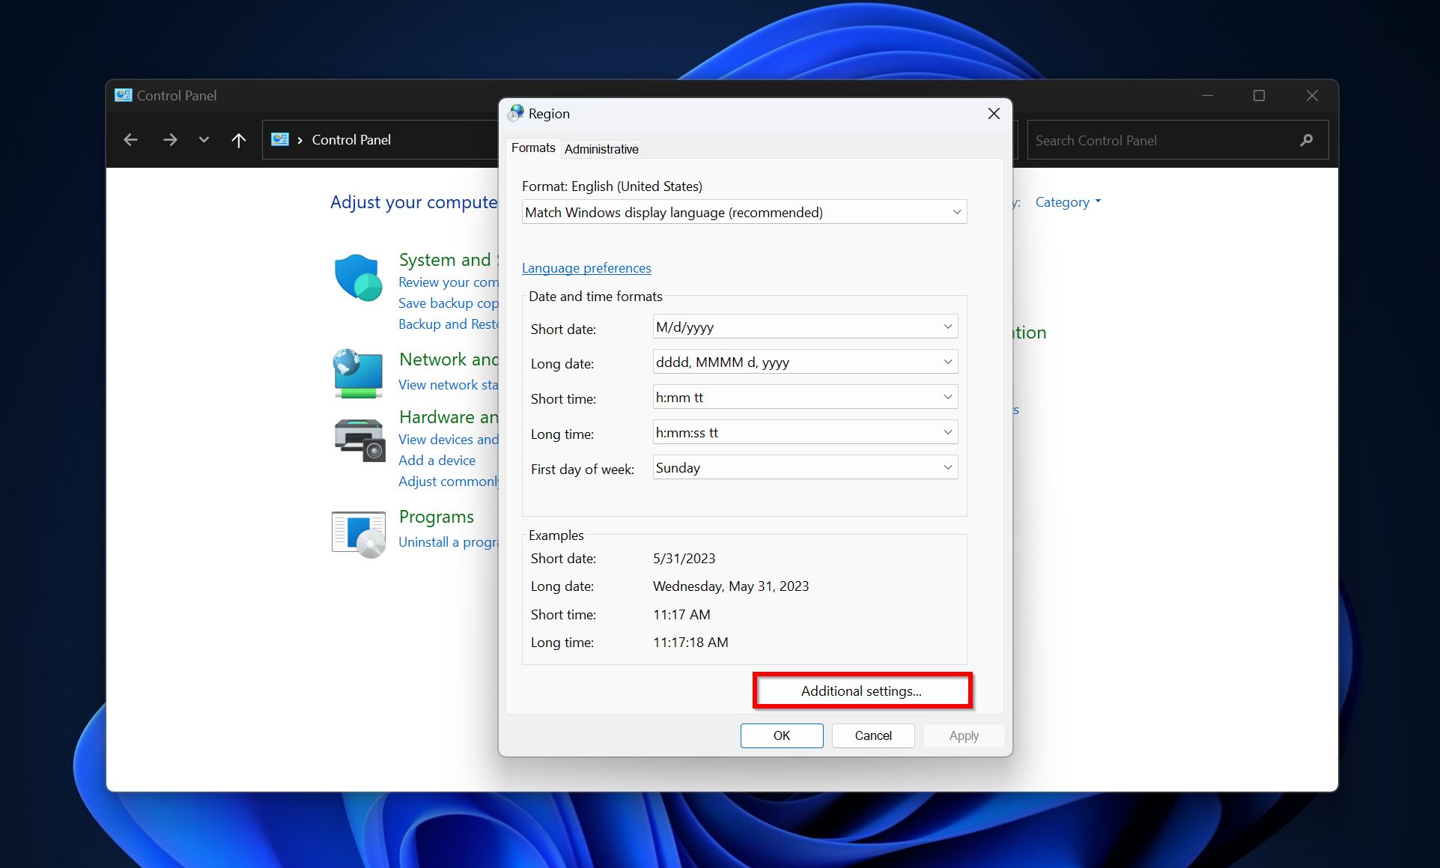
Task: Expand the format language dropdown
Action: (x=953, y=212)
